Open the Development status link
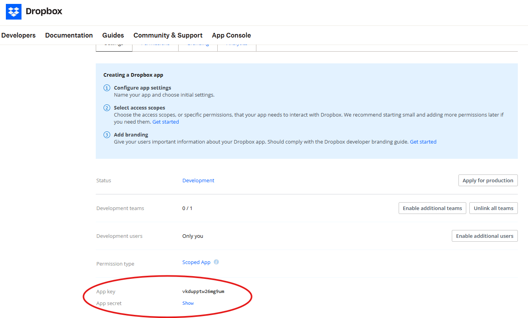 pos(198,180)
